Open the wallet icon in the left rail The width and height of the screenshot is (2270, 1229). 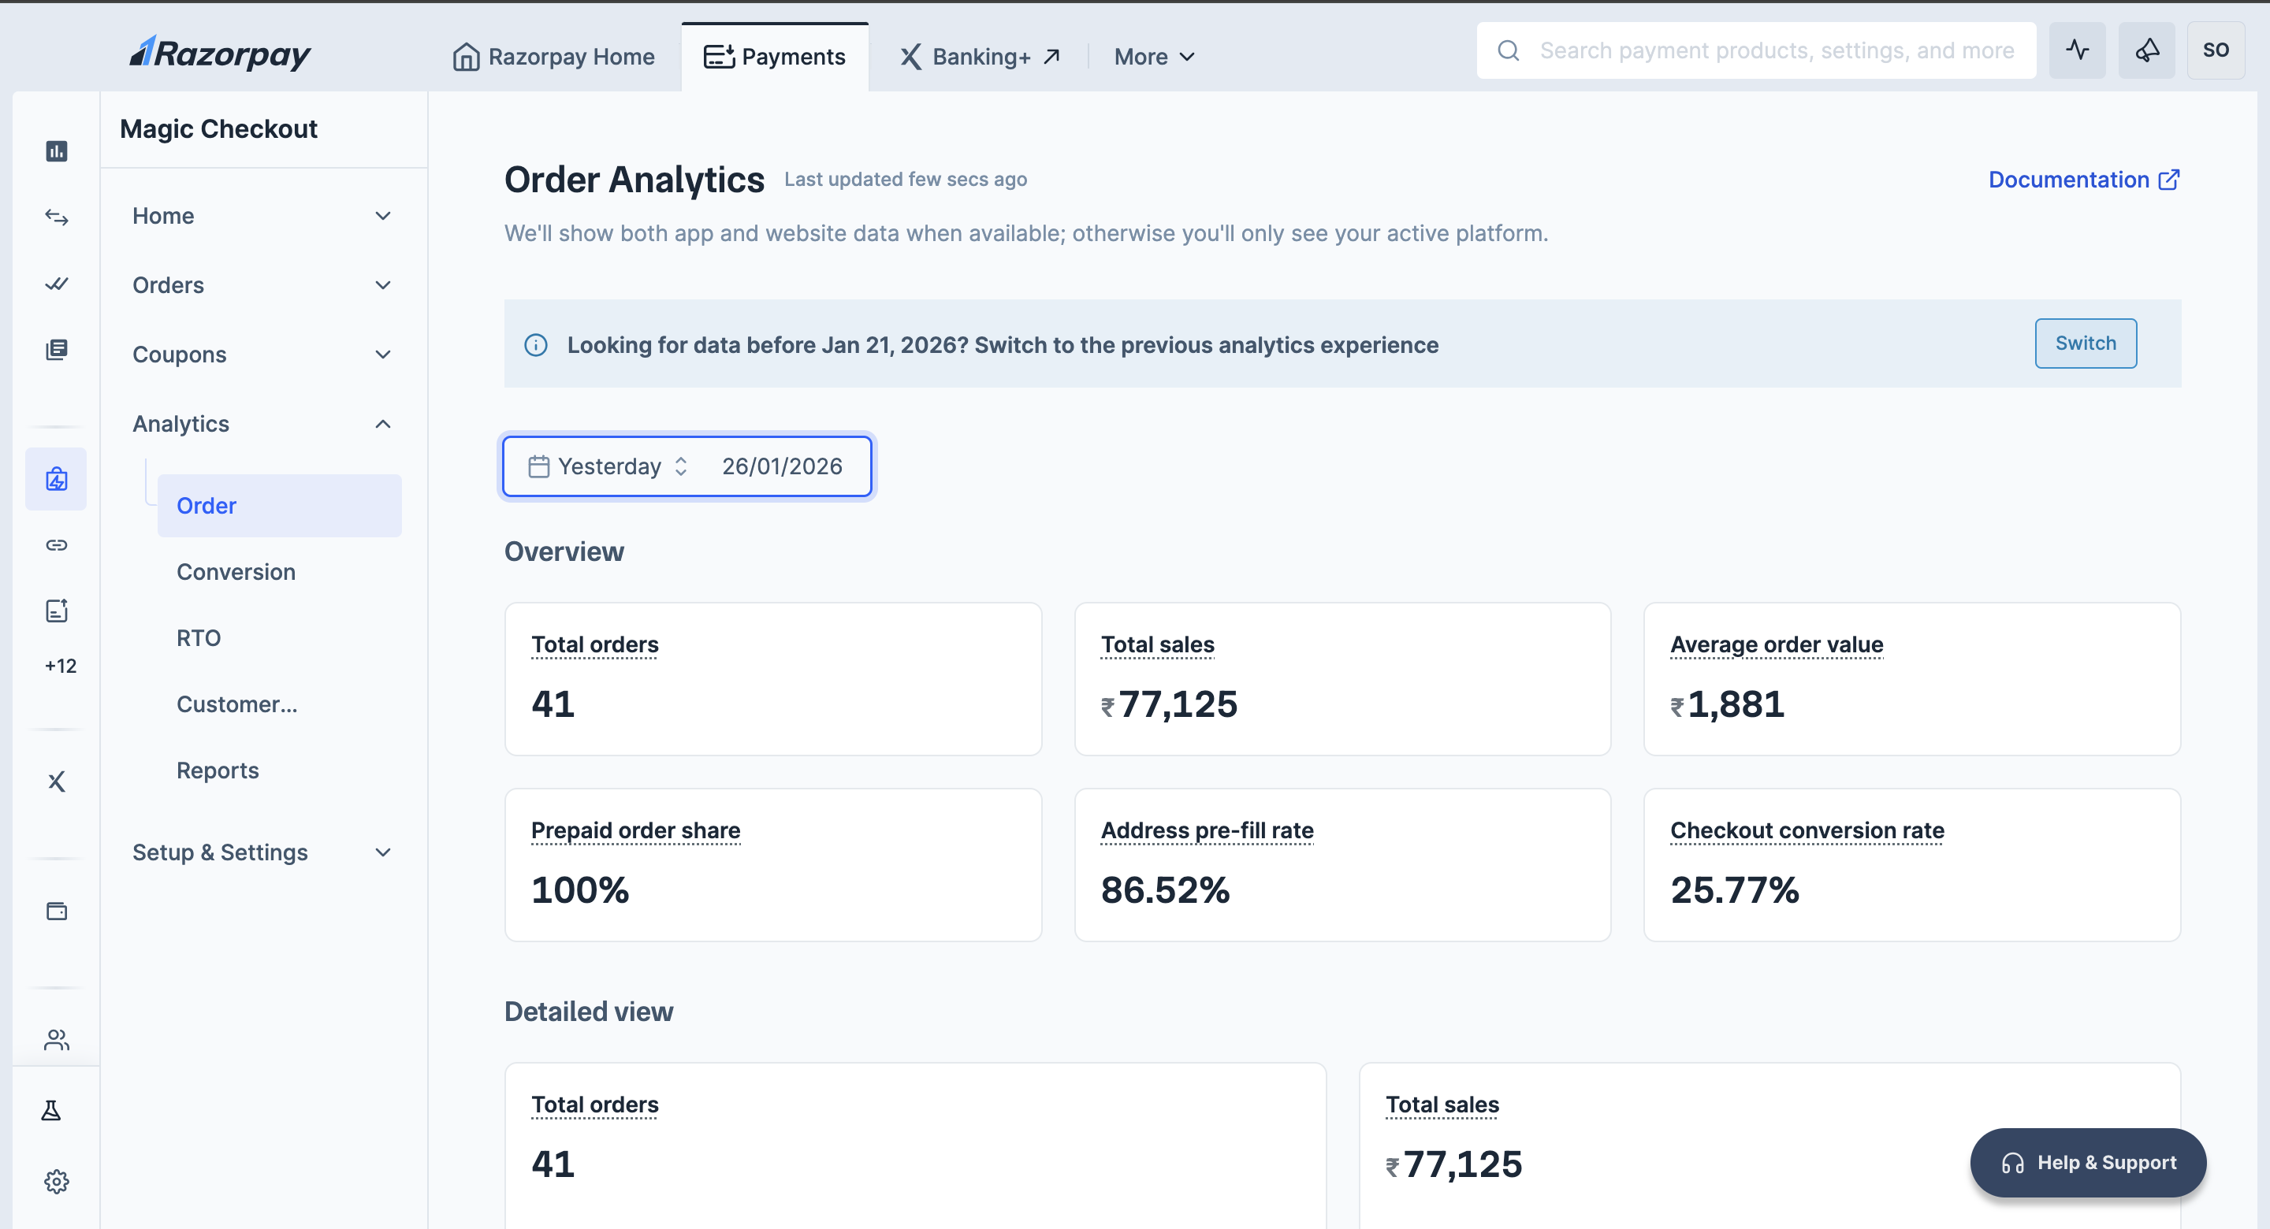pyautogui.click(x=57, y=911)
